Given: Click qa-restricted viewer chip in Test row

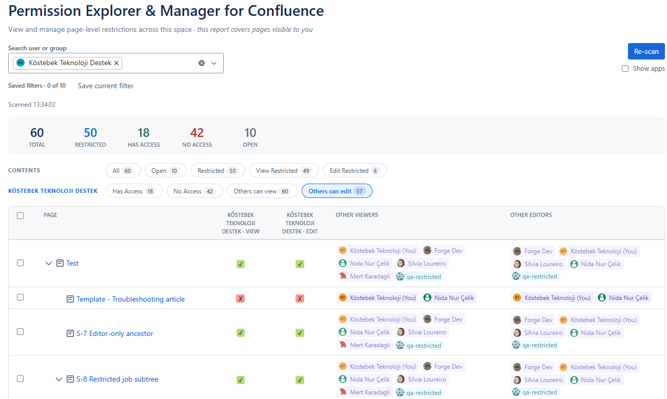Looking at the screenshot, I should [419, 276].
